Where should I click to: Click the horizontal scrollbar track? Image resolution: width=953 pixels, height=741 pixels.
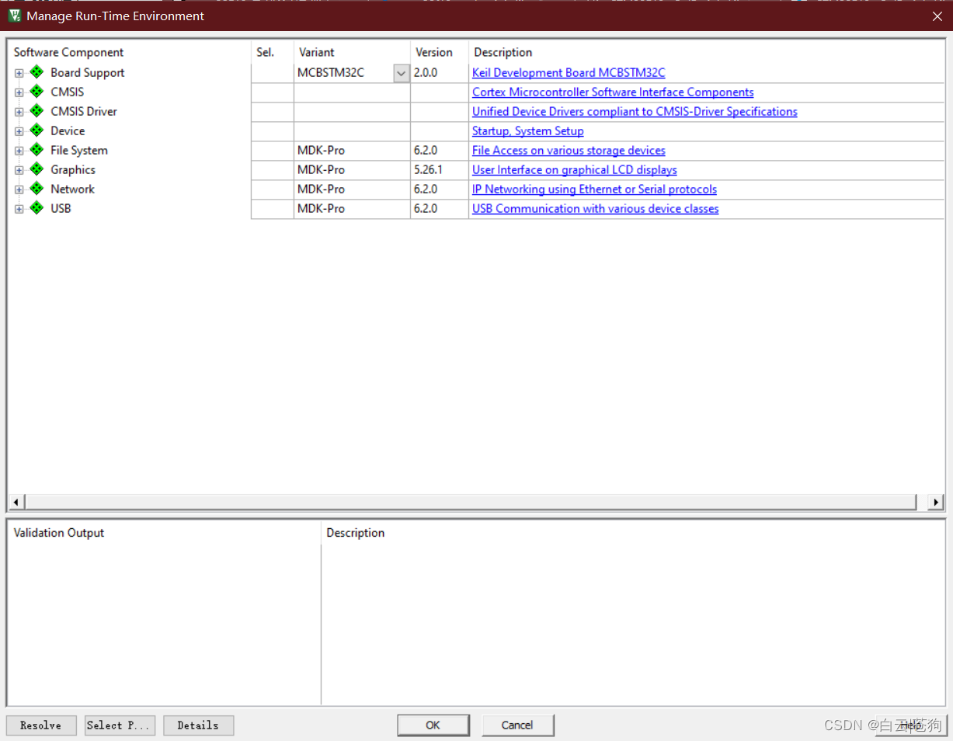[471, 503]
